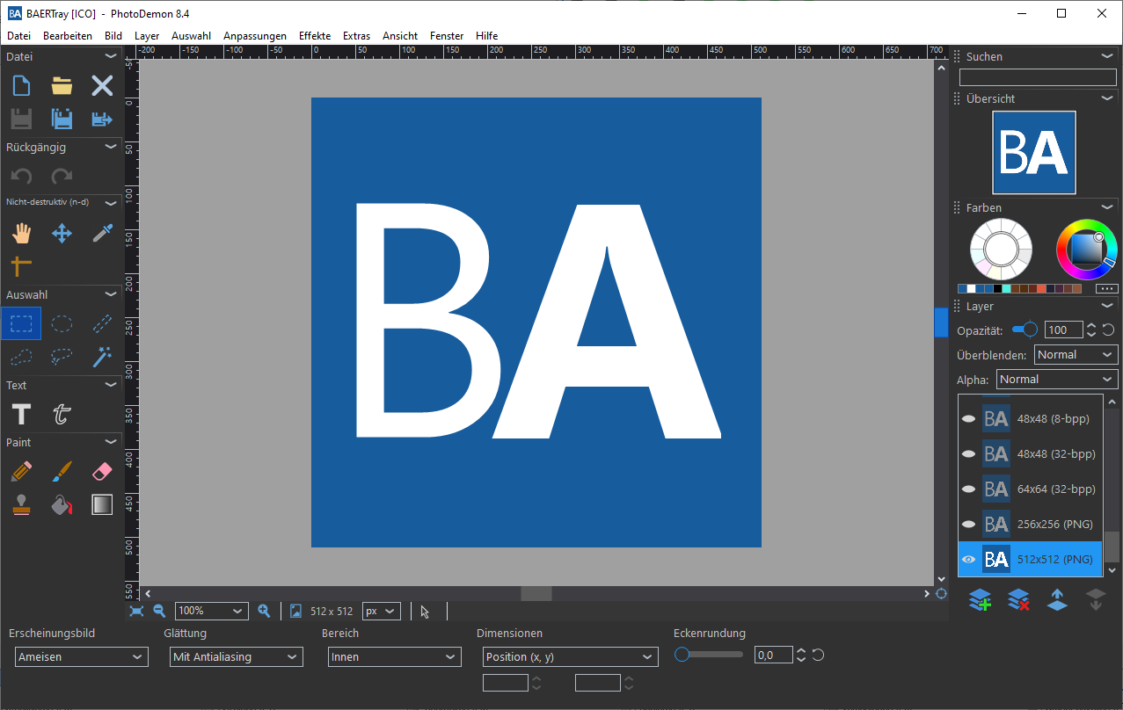
Task: Click the Suchen search field
Action: [1037, 77]
